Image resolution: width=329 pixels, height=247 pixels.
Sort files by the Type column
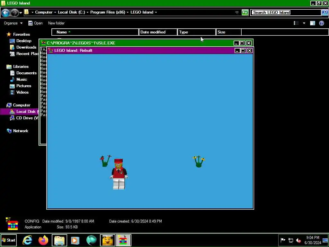coord(197,32)
